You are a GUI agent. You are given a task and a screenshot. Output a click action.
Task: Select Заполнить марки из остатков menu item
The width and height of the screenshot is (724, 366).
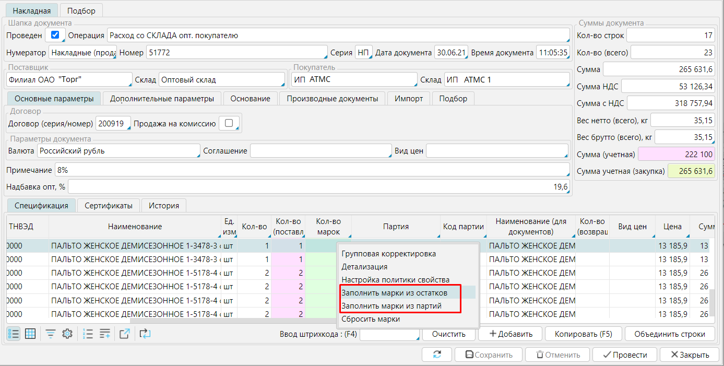(x=394, y=293)
